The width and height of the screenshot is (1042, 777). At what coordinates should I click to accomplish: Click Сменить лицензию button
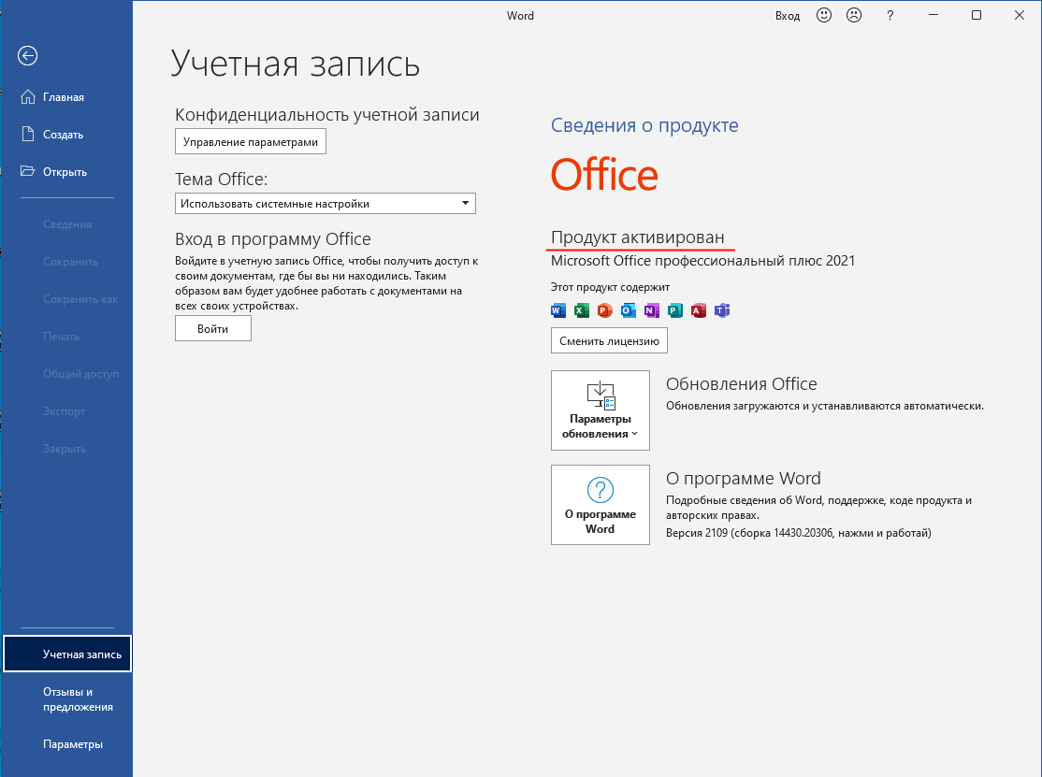[609, 340]
